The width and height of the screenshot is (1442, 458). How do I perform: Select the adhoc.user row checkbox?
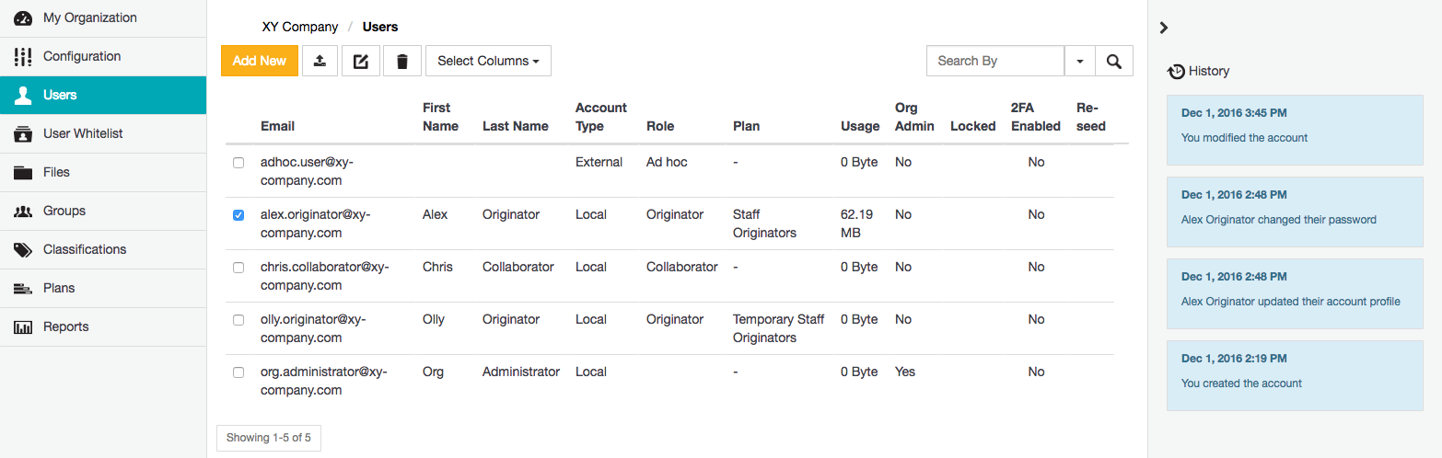pyautogui.click(x=238, y=163)
